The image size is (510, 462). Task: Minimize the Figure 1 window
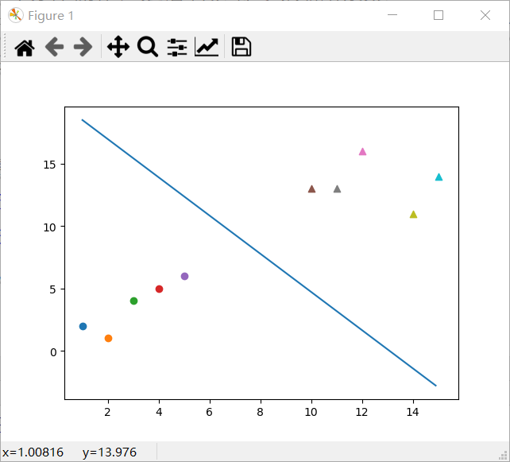point(392,15)
